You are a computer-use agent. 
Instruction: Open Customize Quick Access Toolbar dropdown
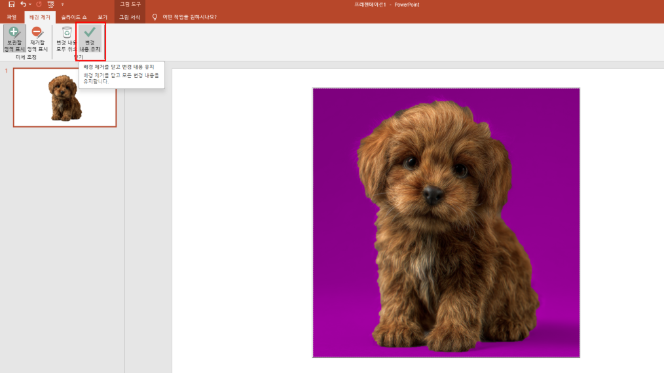coord(63,4)
